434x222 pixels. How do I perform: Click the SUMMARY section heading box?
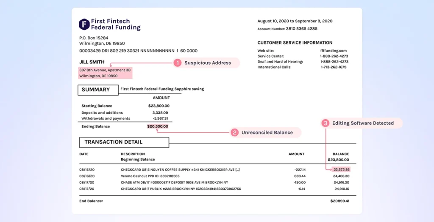pos(98,90)
